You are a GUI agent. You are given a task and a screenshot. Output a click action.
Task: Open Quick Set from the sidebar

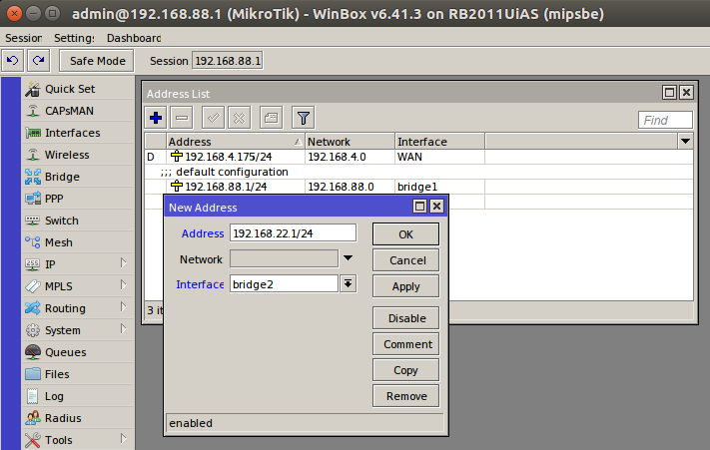click(69, 89)
